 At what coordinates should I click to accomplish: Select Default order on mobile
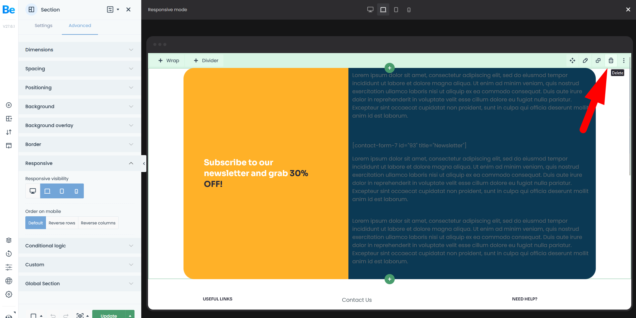click(x=35, y=223)
